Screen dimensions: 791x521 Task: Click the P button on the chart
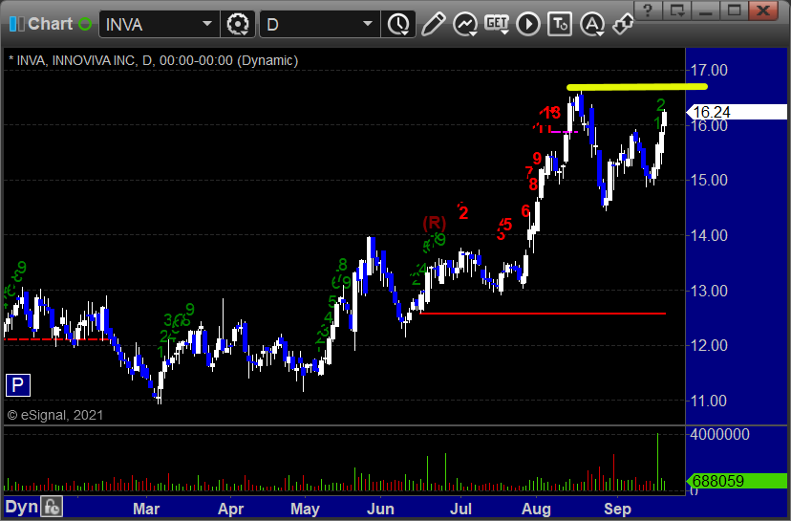point(17,385)
